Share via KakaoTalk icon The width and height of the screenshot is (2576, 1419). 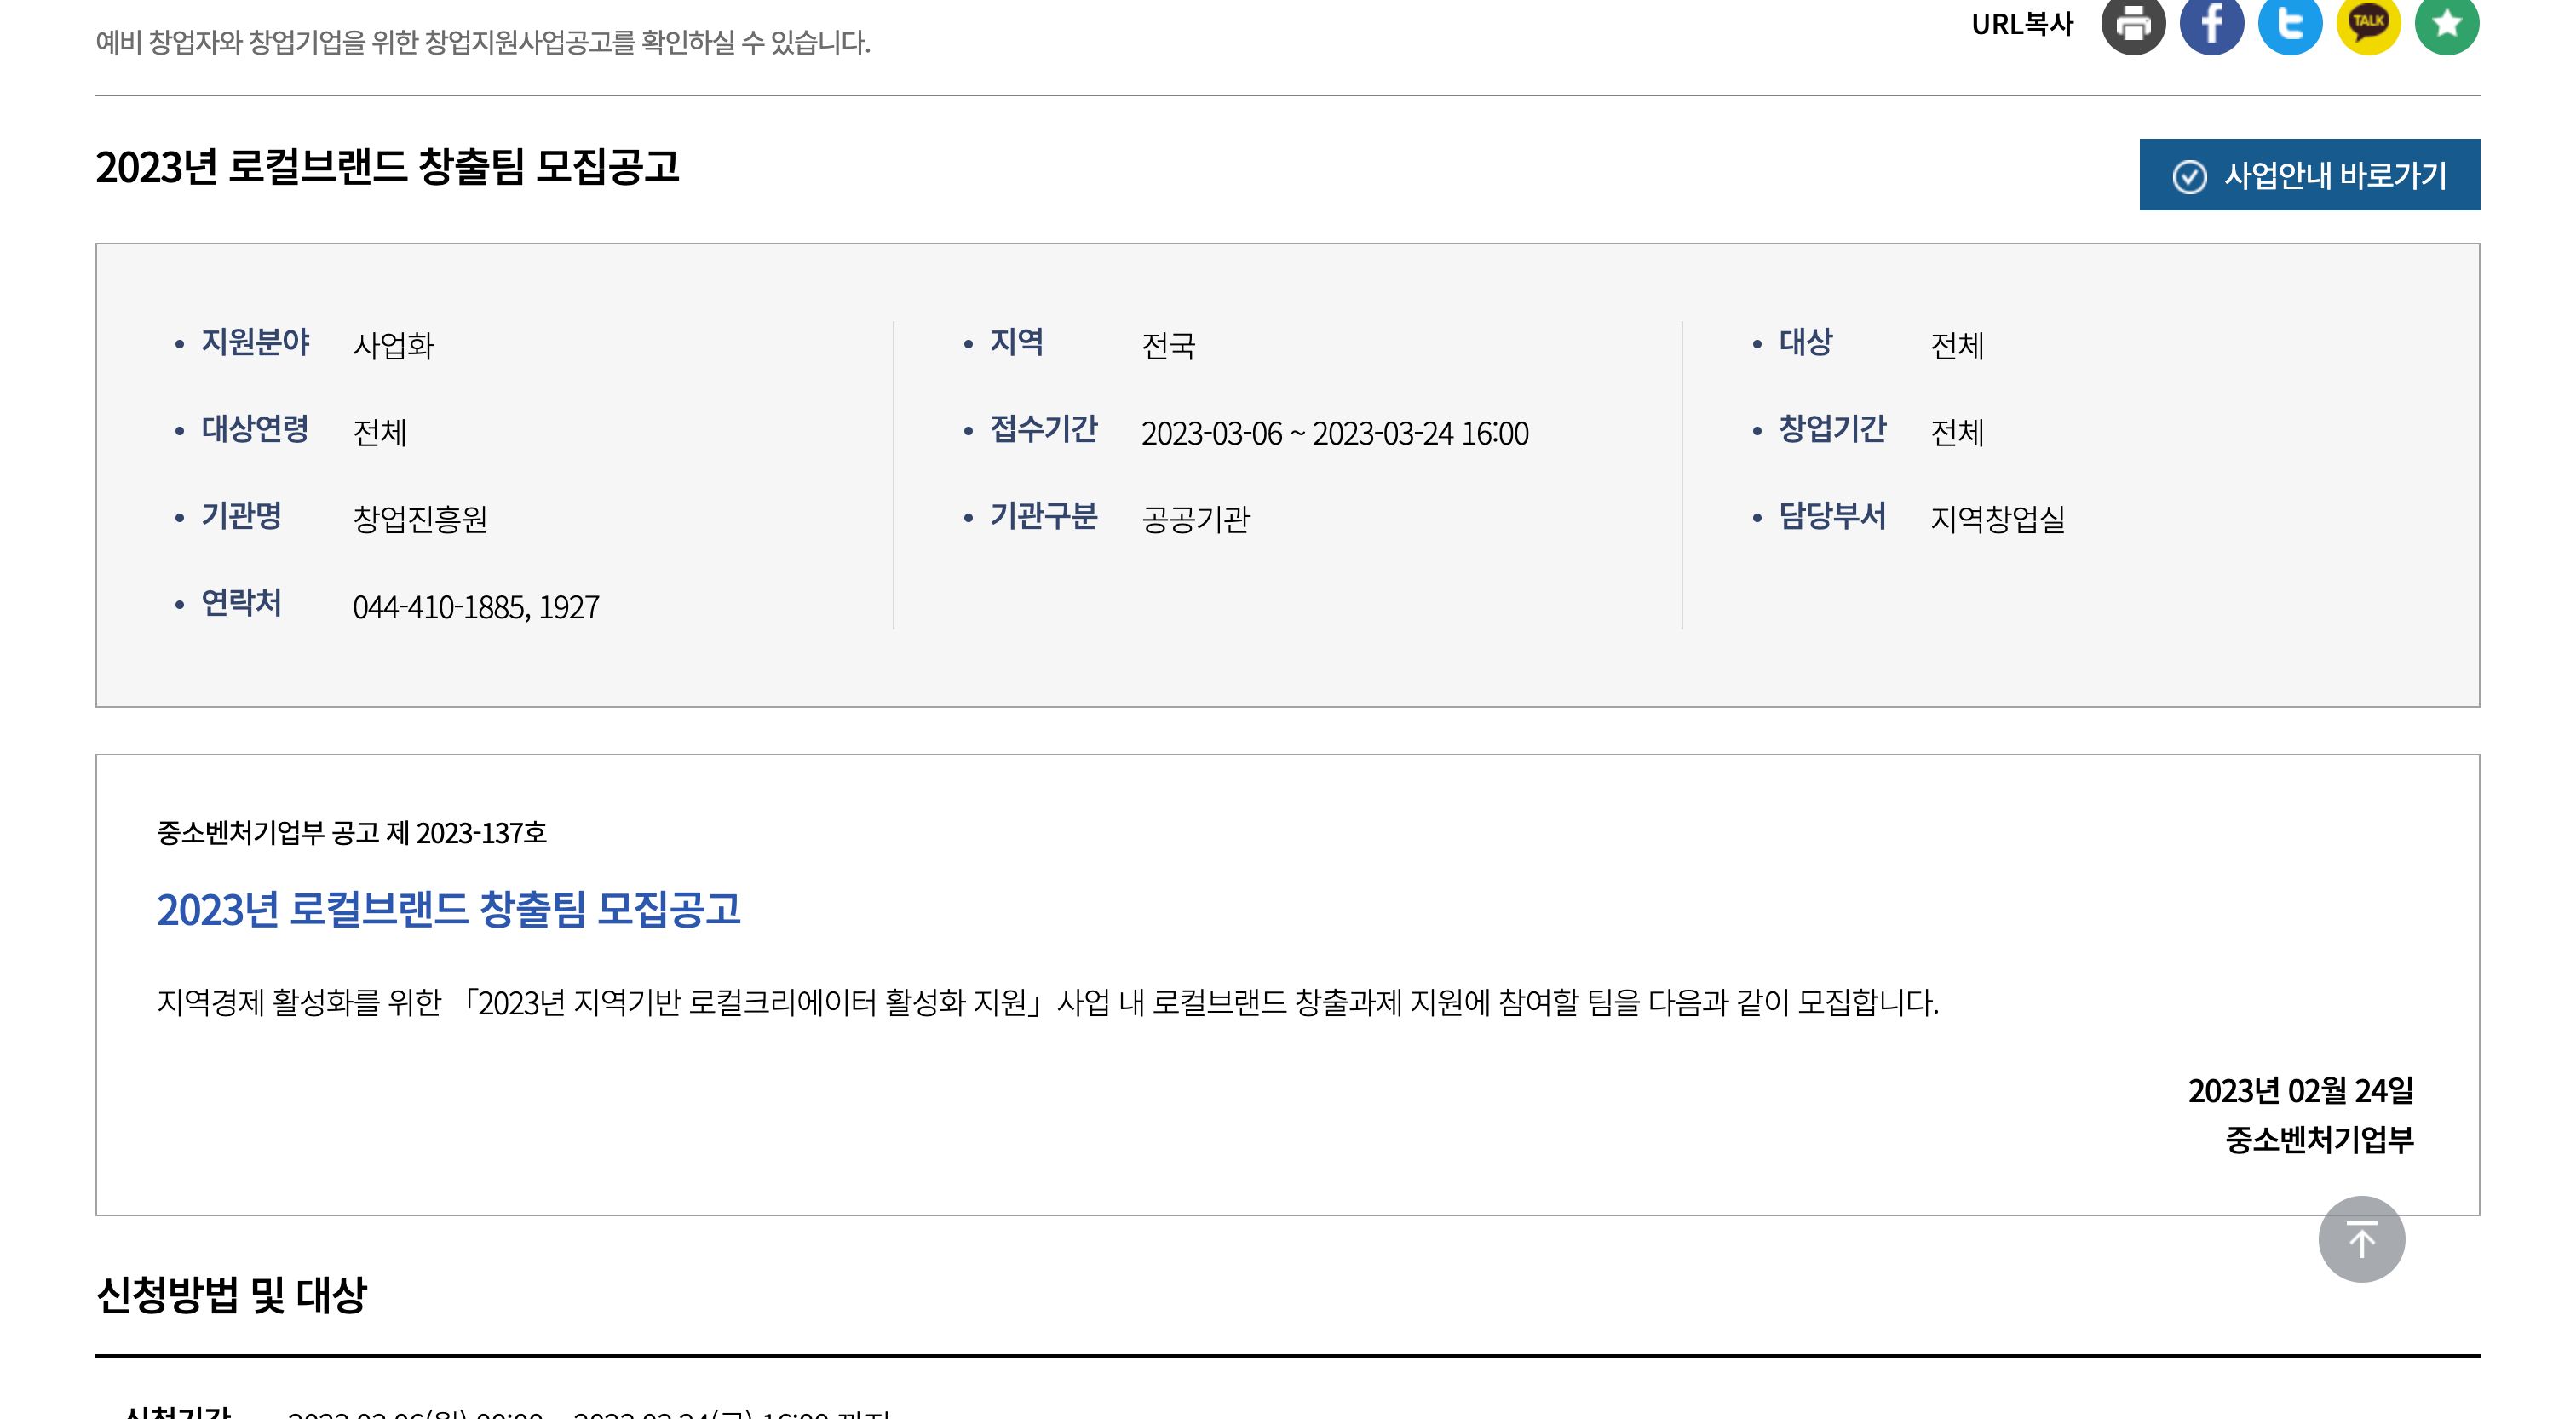click(2368, 22)
